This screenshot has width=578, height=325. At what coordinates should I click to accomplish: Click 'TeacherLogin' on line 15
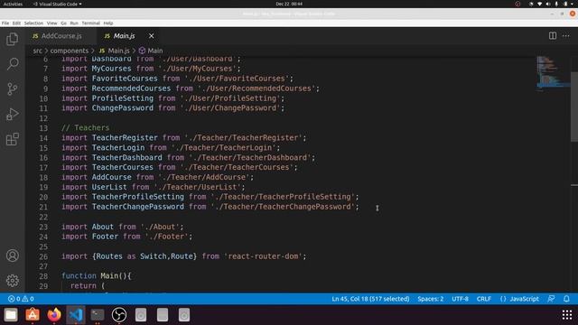tap(118, 148)
